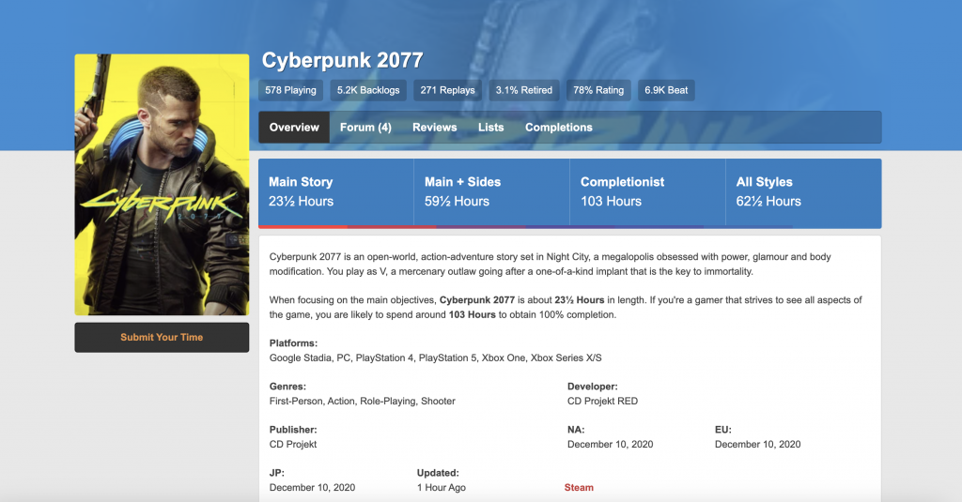Click the red progress bar under Main Story
The width and height of the screenshot is (962, 502).
[x=303, y=226]
